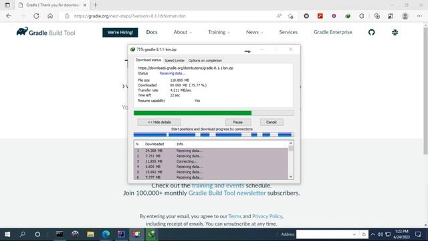This screenshot has width=428, height=241.
Task: Expand the About dropdown
Action: pos(183,32)
